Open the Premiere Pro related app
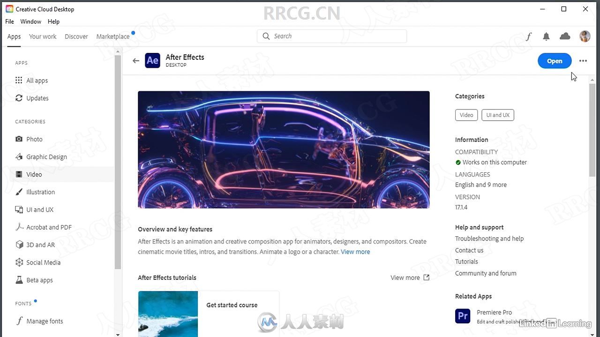Screen dimensions: 600x337 (x=495, y=312)
